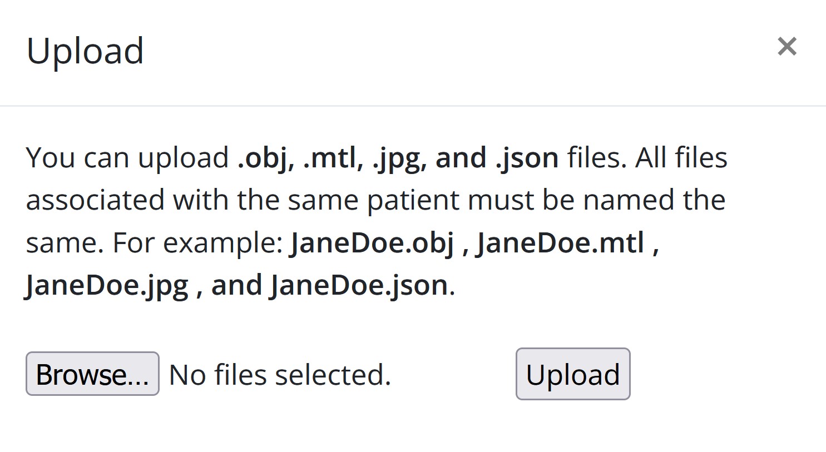826x452 pixels.
Task: Click the bold JaneDoe.obj example filename
Action: (x=373, y=243)
